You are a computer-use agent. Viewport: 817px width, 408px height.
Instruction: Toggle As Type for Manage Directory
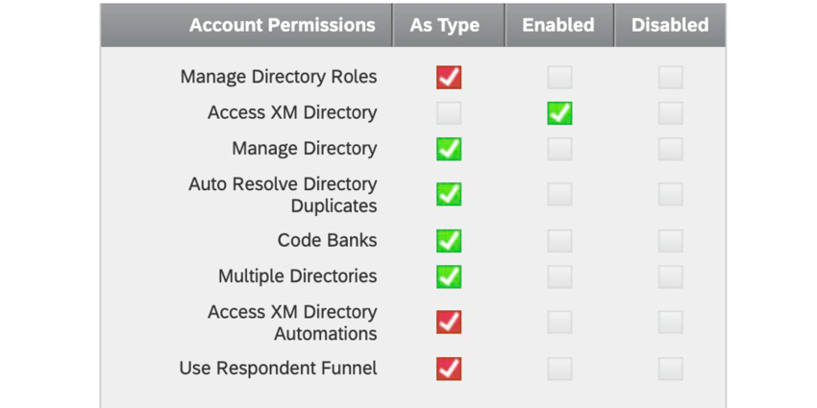pos(449,149)
